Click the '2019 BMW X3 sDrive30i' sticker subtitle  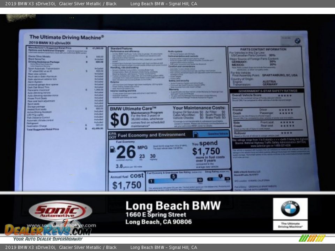[50, 43]
